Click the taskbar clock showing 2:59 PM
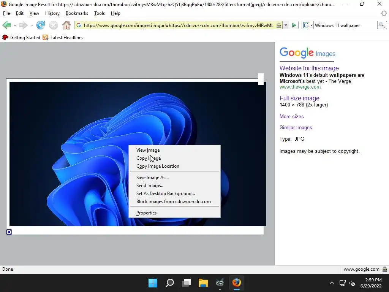 [x=371, y=283]
